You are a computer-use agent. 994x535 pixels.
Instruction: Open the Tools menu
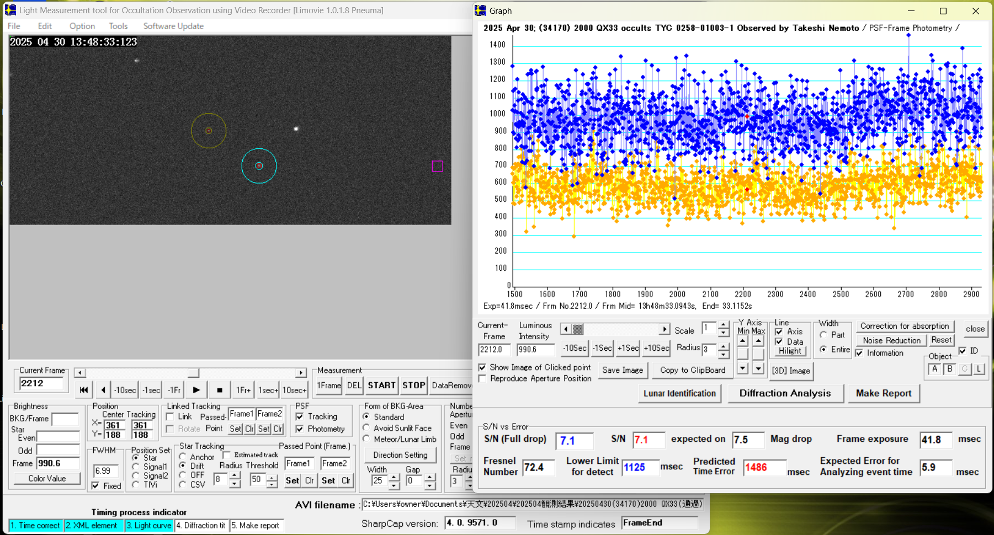click(118, 26)
